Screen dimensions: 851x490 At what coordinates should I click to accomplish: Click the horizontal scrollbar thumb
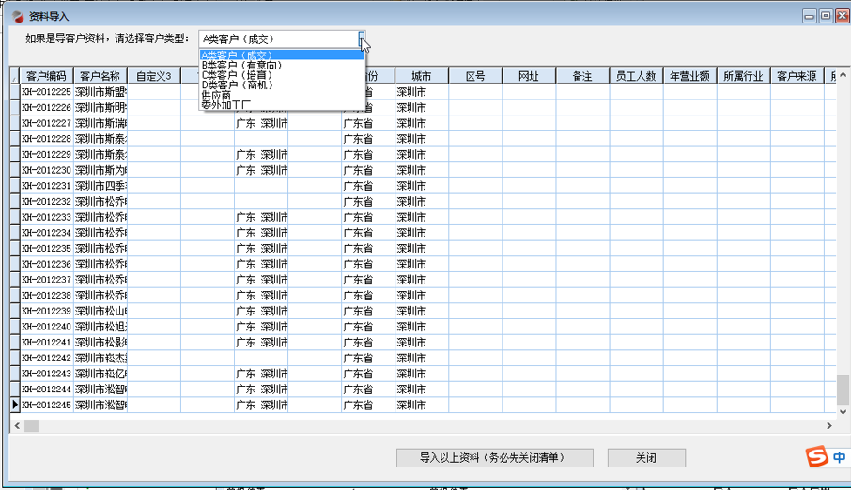(32, 426)
